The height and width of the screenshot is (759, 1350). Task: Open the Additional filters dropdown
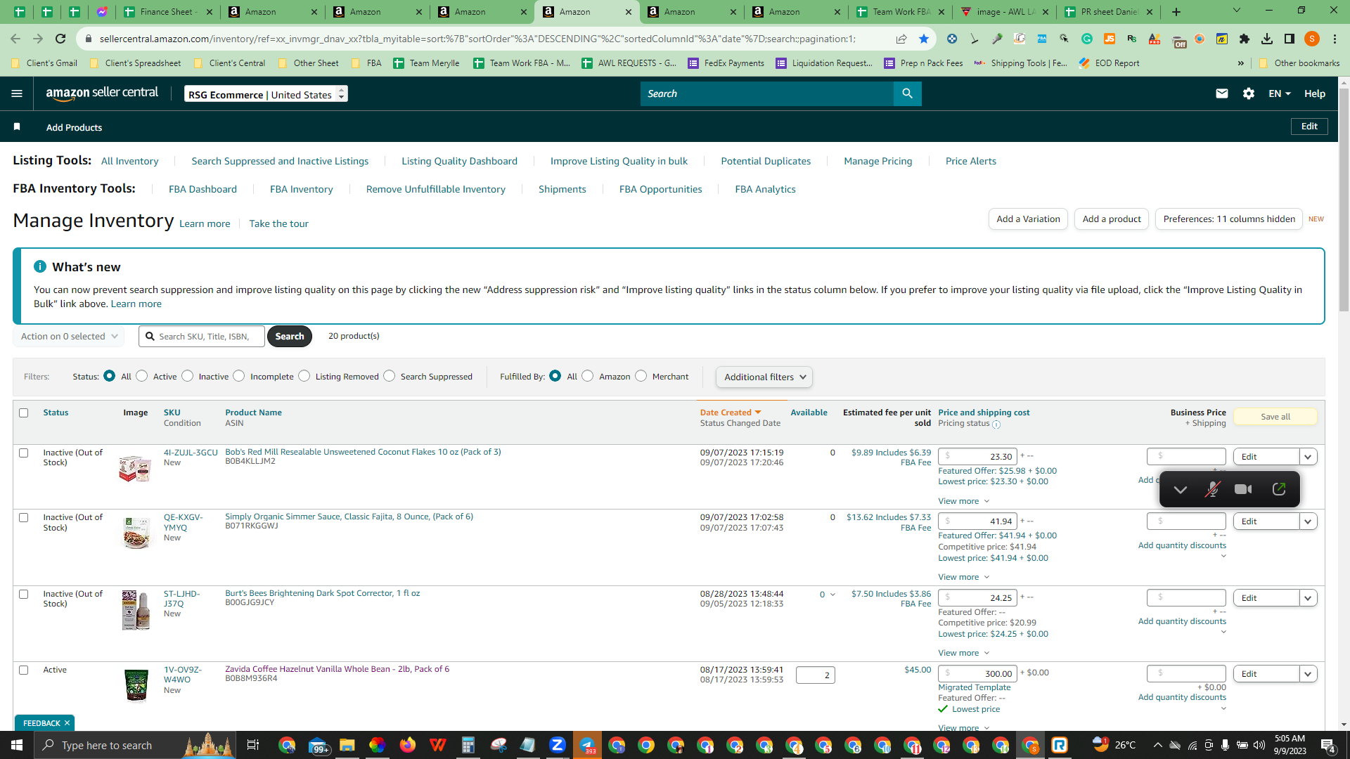pos(764,377)
